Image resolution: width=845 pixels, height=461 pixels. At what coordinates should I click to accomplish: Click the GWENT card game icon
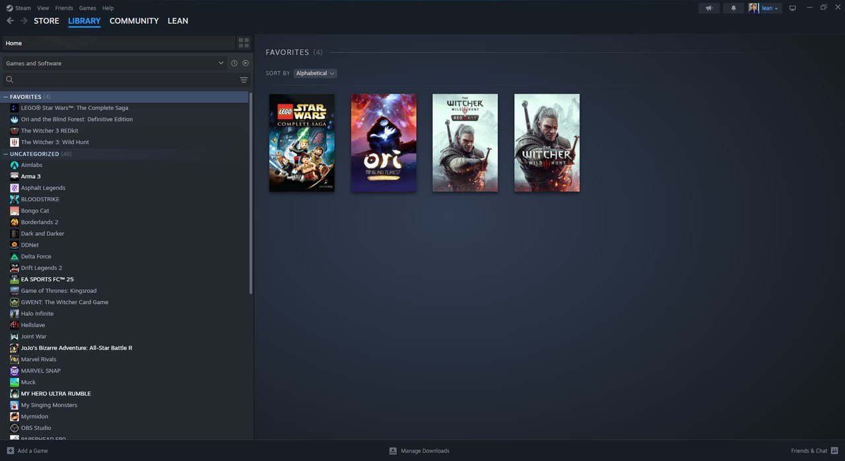(x=15, y=302)
